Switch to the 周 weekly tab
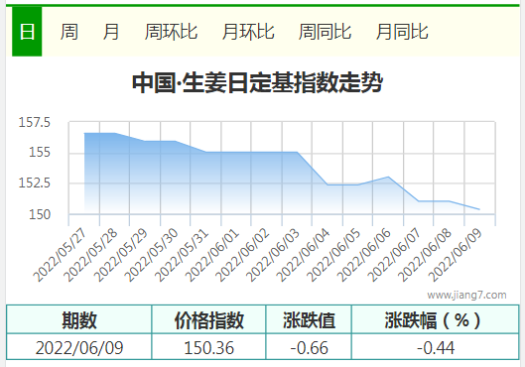 pyautogui.click(x=68, y=32)
